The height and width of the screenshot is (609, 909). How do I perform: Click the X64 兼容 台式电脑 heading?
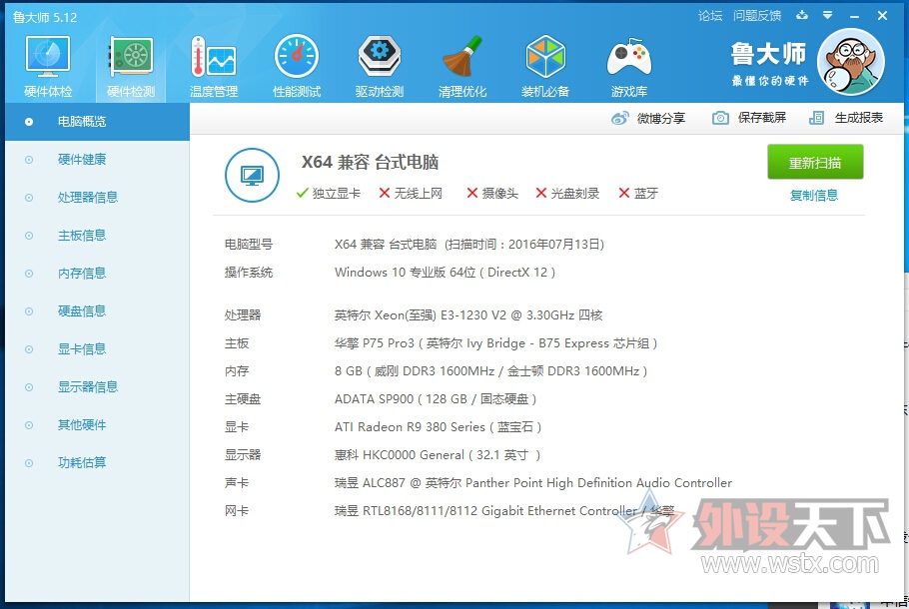click(370, 163)
